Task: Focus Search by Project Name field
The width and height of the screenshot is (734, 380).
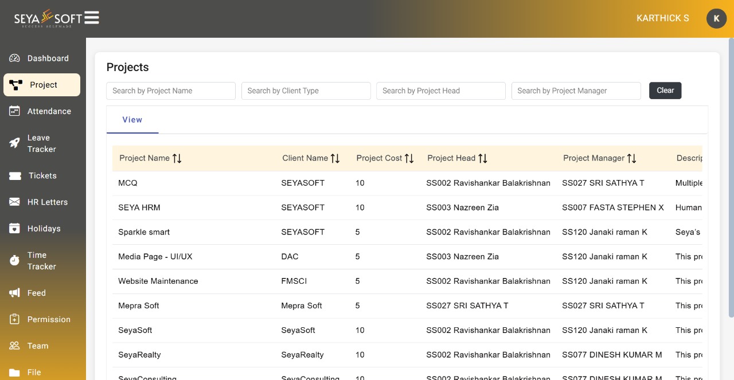Action: (x=171, y=91)
